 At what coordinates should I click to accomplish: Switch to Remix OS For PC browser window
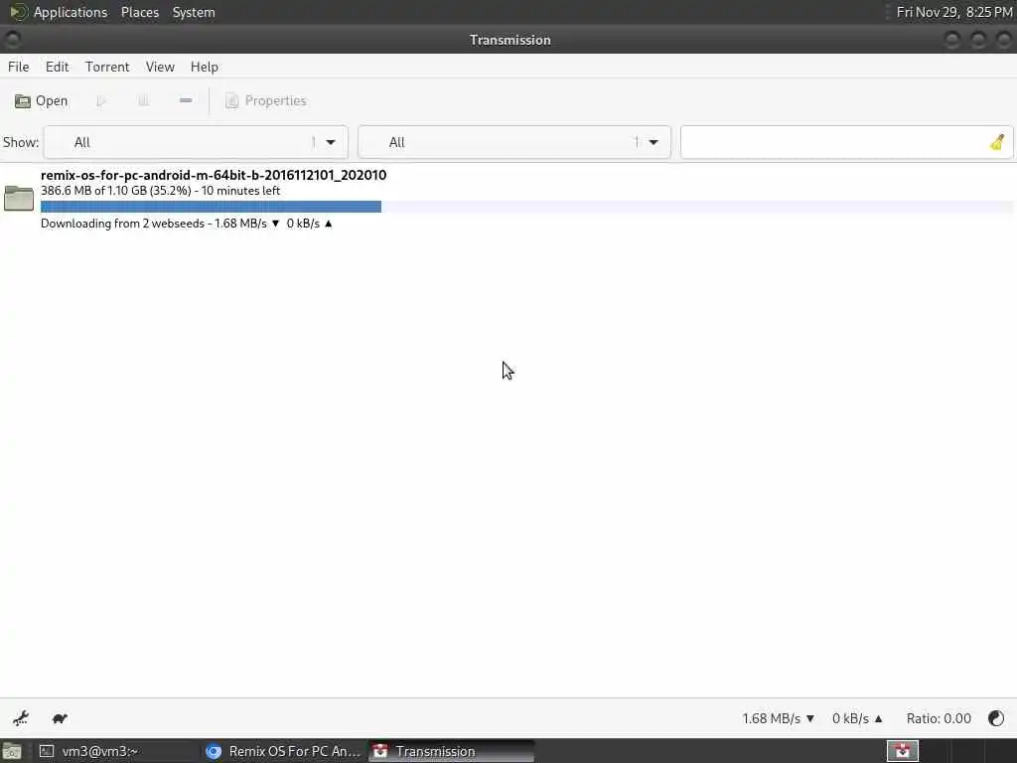283,751
